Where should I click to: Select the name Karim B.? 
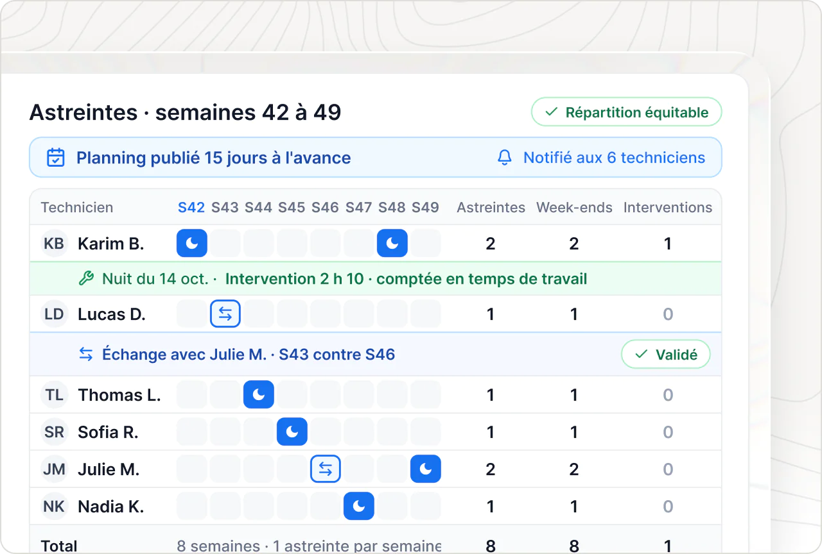[111, 244]
